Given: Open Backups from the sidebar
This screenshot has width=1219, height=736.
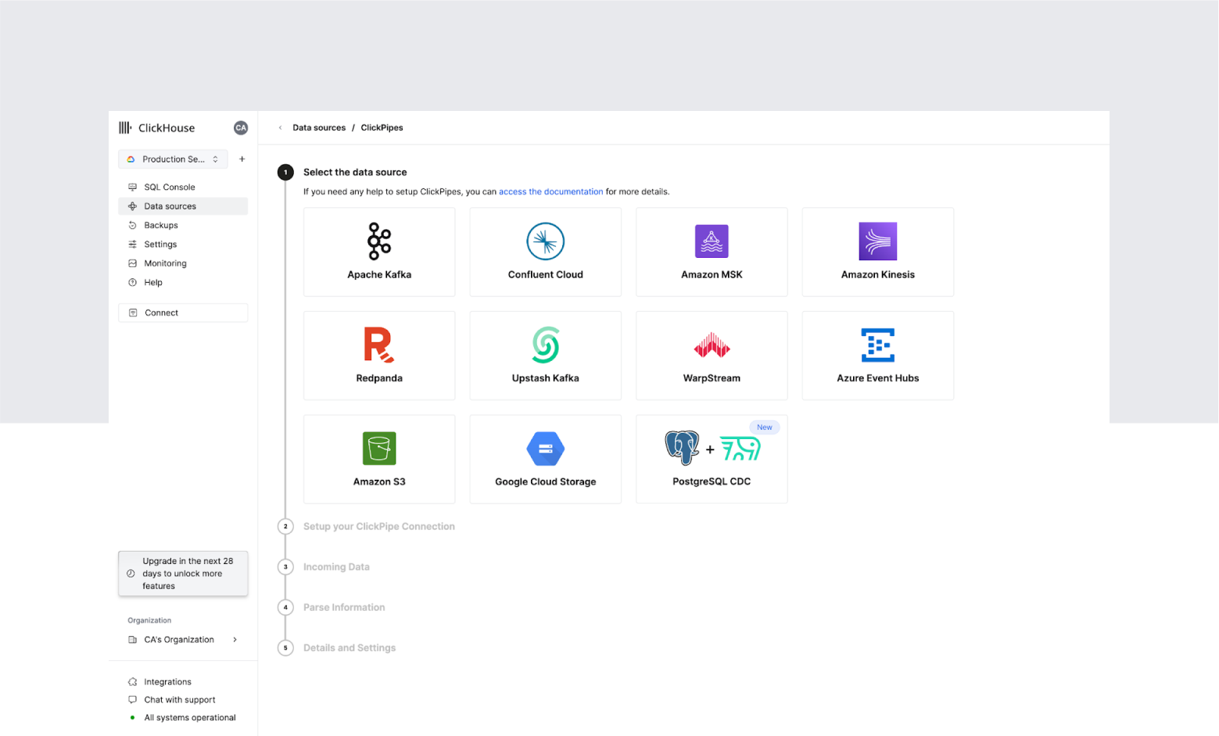Looking at the screenshot, I should click(x=161, y=226).
